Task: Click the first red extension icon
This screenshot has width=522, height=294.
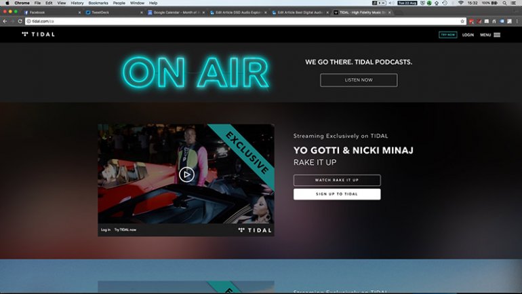Action: point(471,21)
